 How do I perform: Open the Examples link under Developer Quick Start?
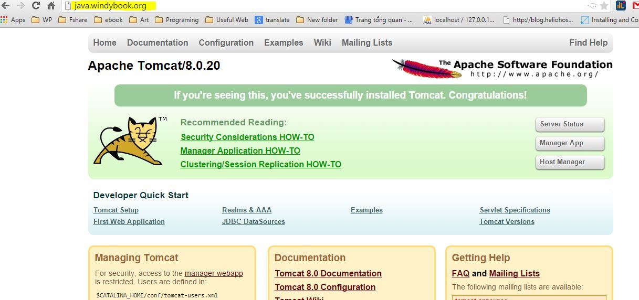point(366,210)
